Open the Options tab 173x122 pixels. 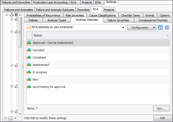(x=165, y=15)
